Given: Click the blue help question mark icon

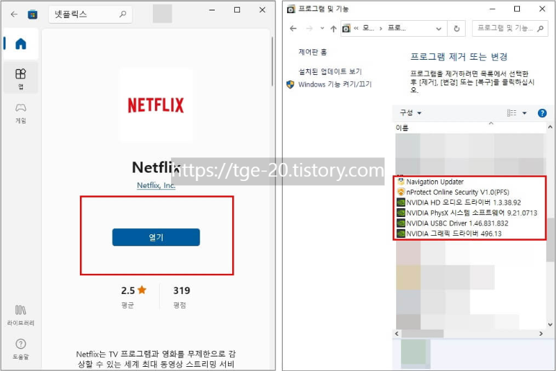Looking at the screenshot, I should pyautogui.click(x=542, y=113).
